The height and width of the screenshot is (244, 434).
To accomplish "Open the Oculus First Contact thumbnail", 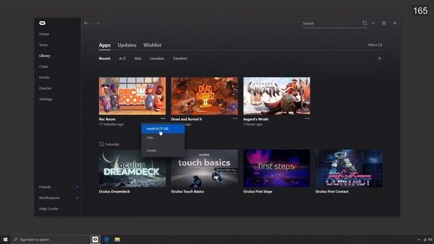I will tap(349, 168).
